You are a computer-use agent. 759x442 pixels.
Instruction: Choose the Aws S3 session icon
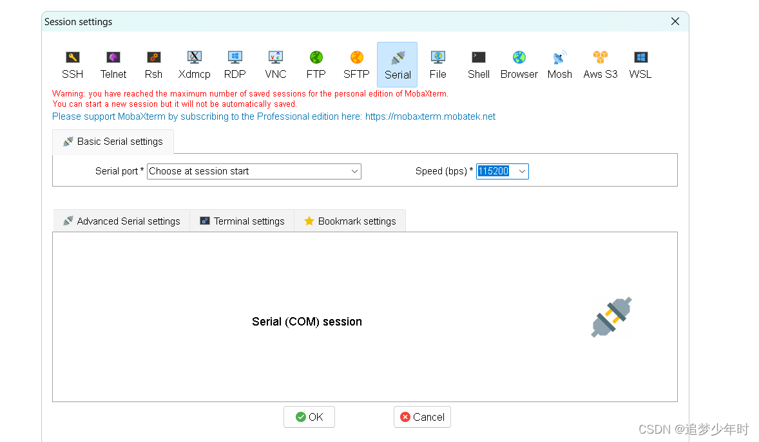[x=600, y=65]
